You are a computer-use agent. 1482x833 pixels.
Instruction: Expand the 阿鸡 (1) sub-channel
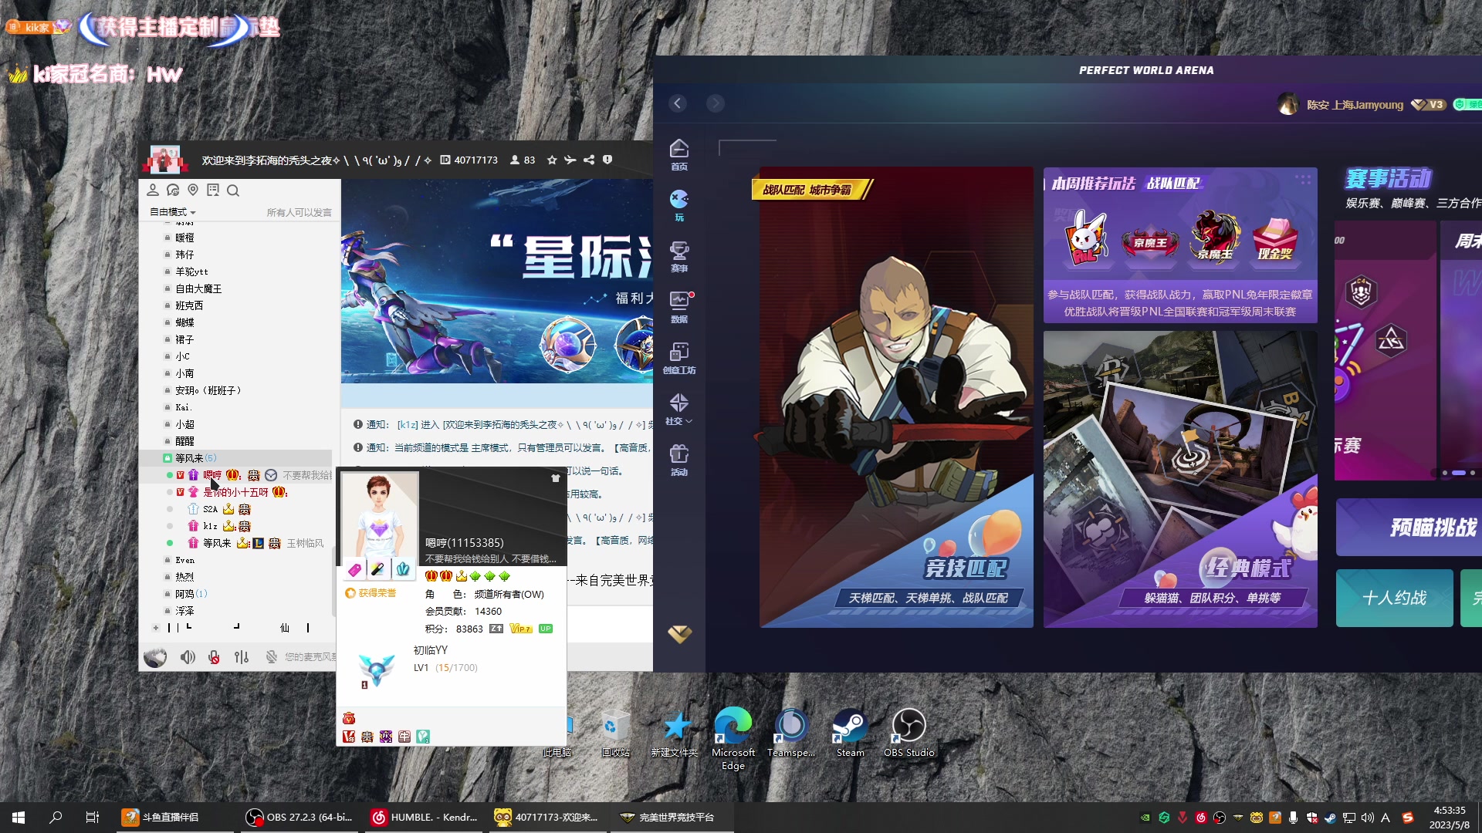pyautogui.click(x=191, y=594)
